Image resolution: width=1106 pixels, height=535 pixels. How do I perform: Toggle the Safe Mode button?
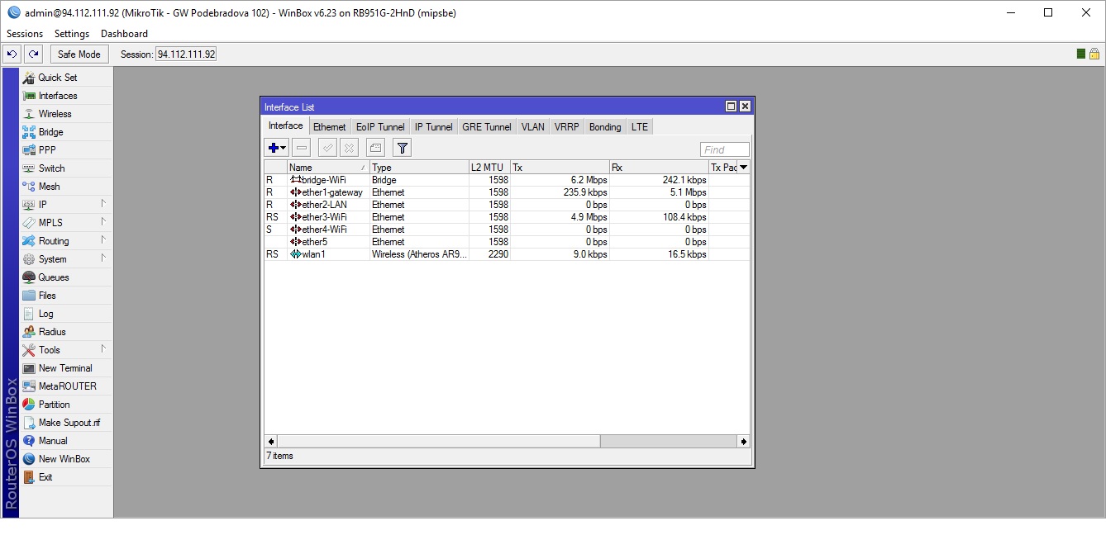tap(79, 54)
